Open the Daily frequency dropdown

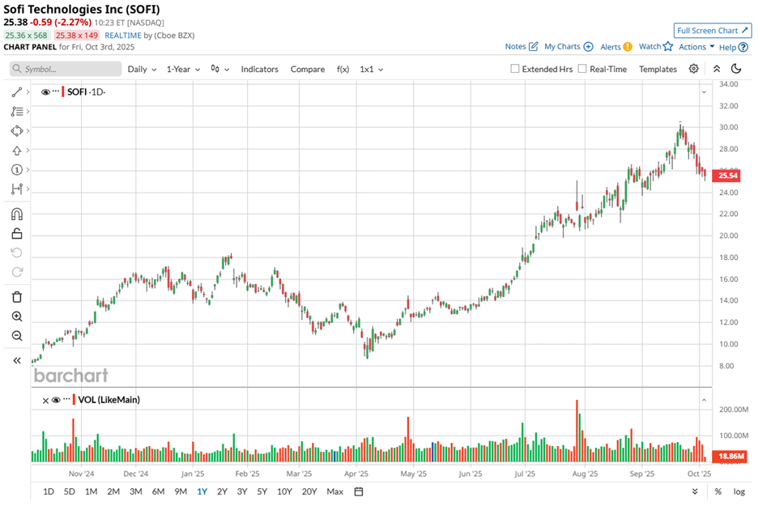(x=142, y=69)
